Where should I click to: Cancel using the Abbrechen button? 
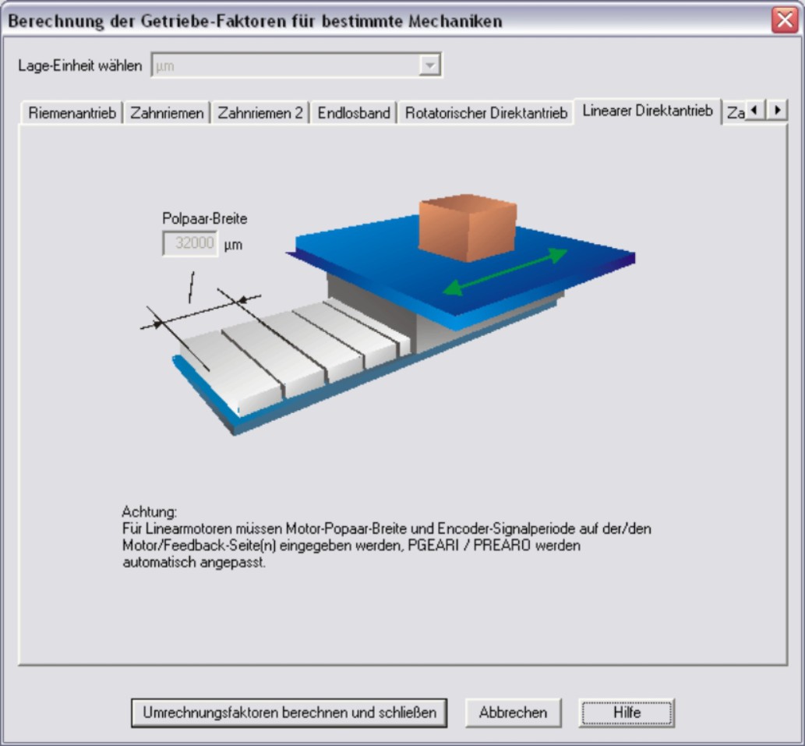(513, 712)
